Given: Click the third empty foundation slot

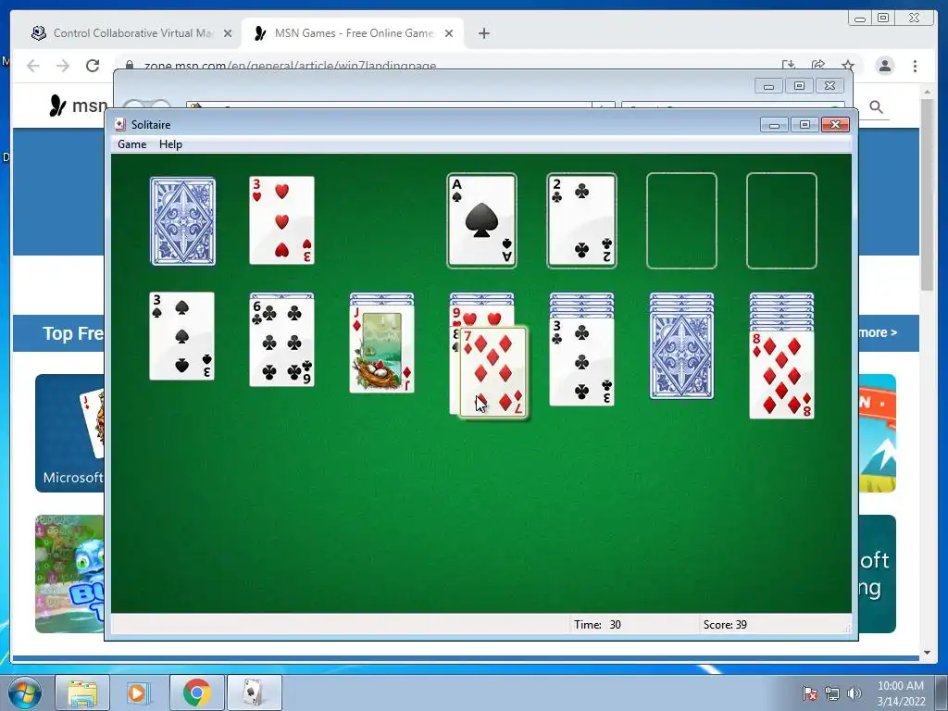Looking at the screenshot, I should coord(682,220).
